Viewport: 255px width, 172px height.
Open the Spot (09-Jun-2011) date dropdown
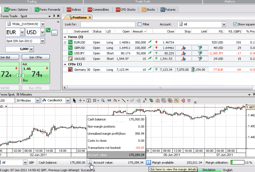42,41
